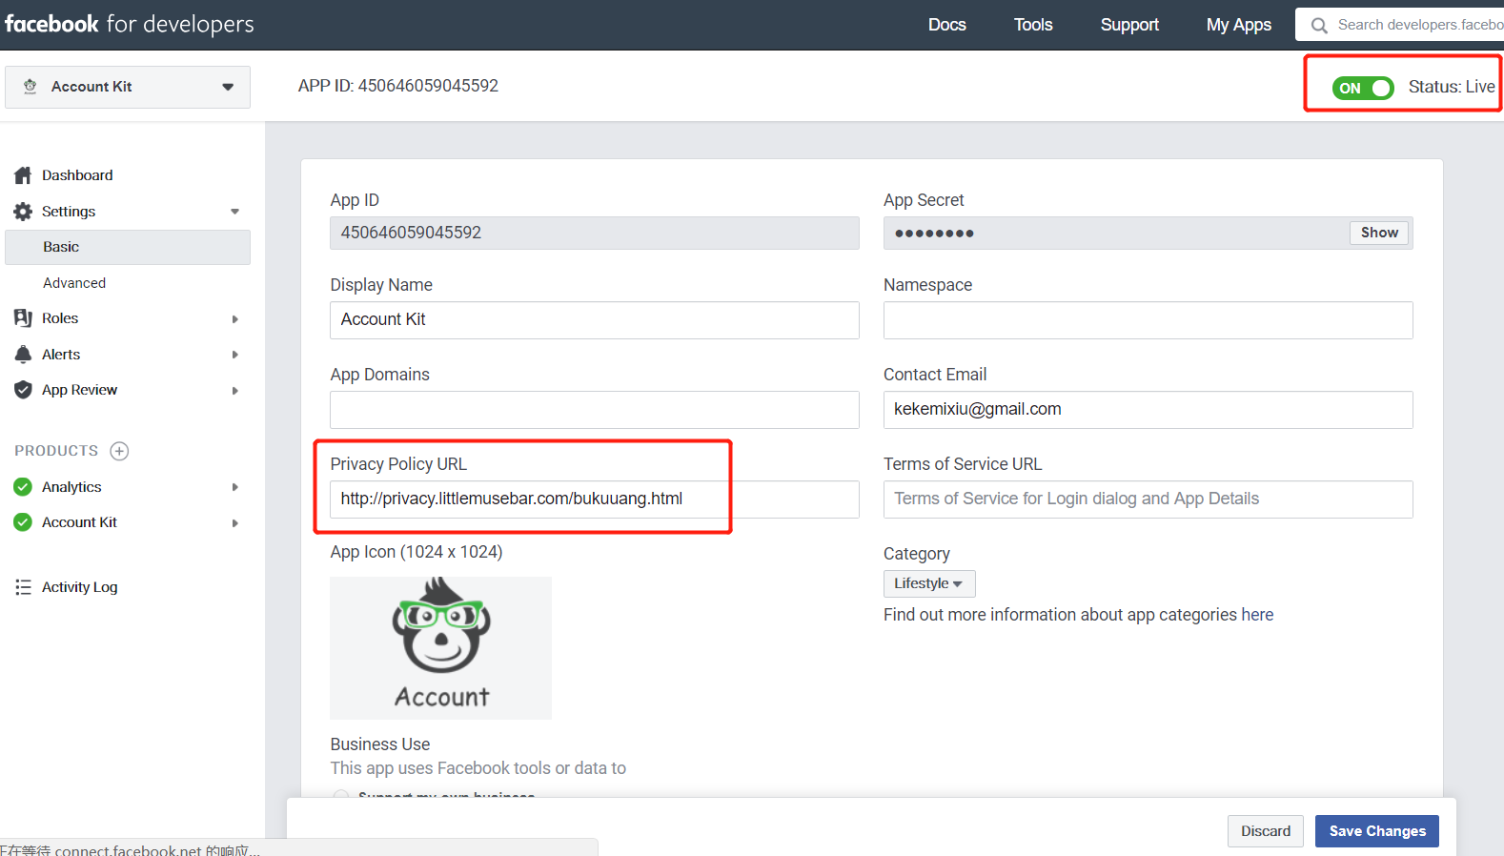Open Dashboard in the sidebar
This screenshot has height=856, width=1504.
[x=77, y=175]
